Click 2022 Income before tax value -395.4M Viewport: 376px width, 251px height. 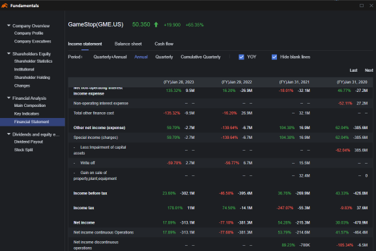[245, 194]
